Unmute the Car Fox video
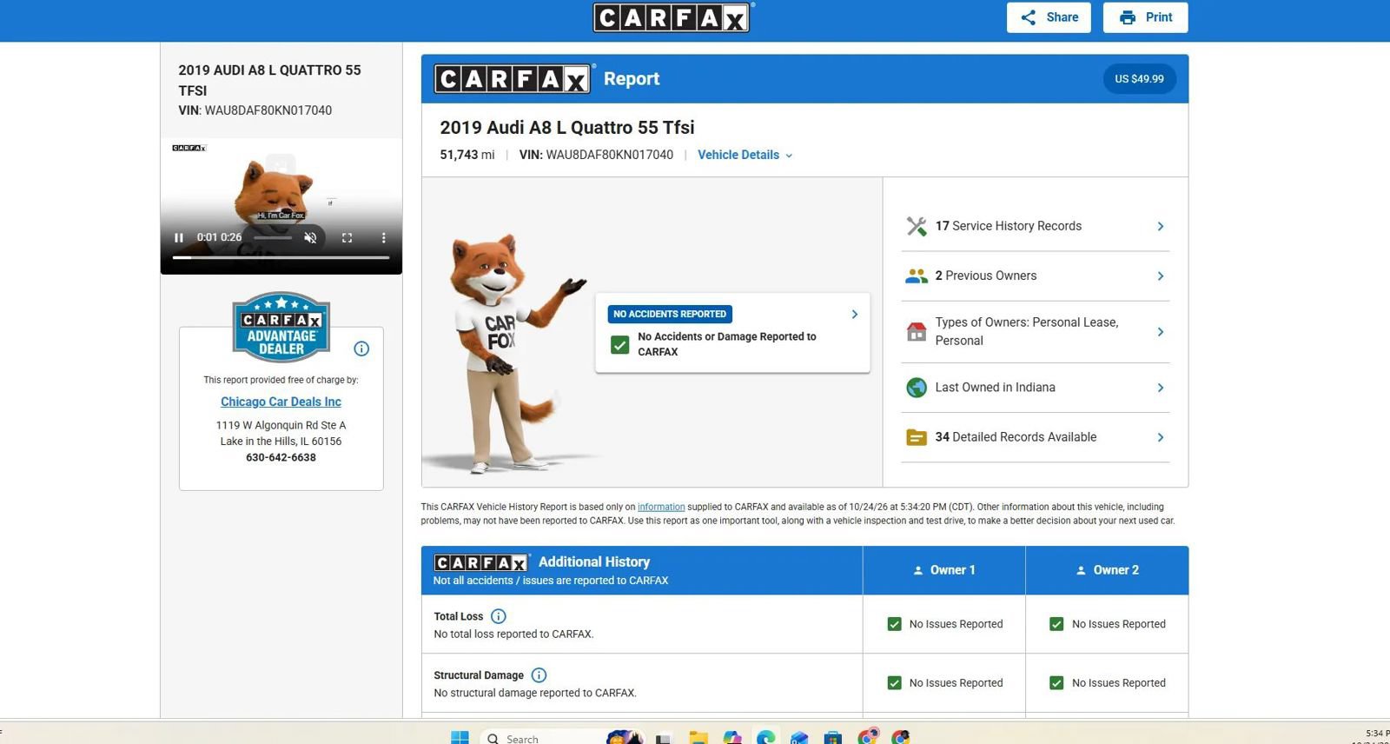This screenshot has height=744, width=1390. tap(310, 237)
